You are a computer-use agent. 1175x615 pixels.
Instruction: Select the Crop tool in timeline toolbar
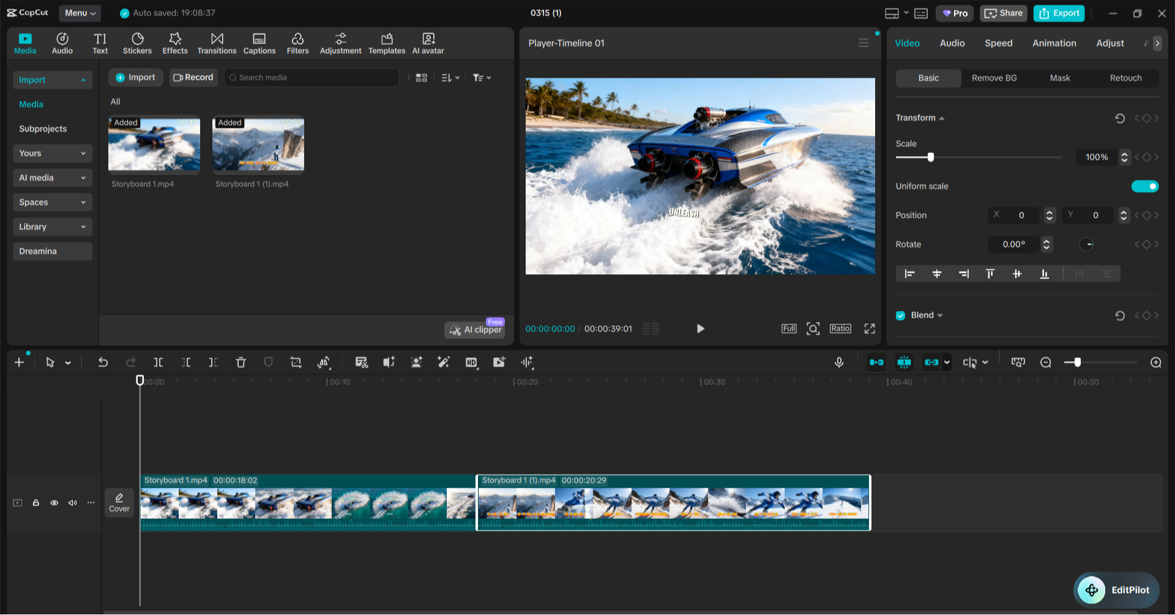point(296,362)
